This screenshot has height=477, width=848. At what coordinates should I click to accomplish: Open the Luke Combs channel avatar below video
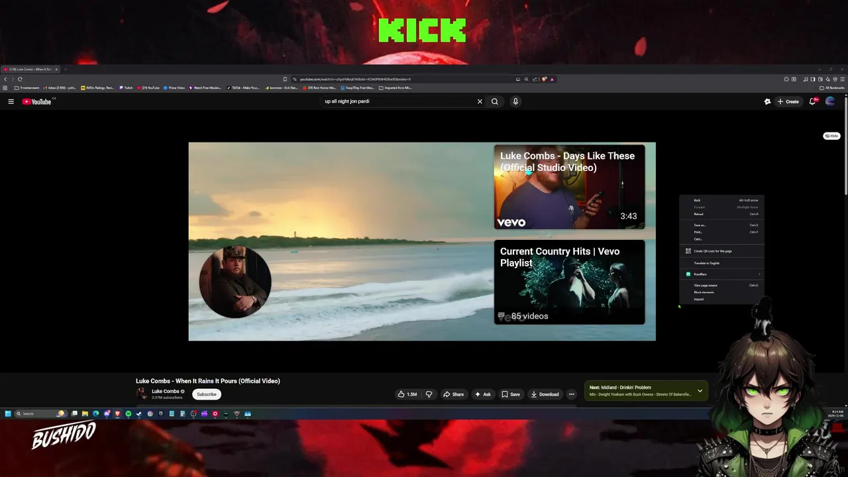[142, 394]
